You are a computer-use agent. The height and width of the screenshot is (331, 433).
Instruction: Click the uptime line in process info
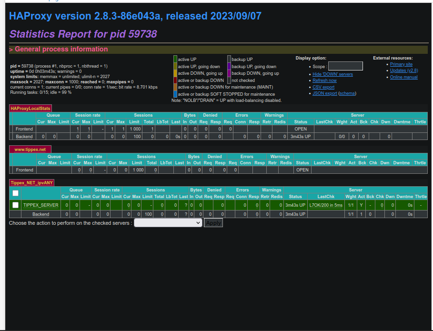[46, 71]
